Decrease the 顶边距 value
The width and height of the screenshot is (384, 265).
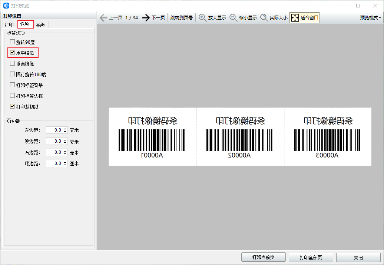pyautogui.click(x=65, y=143)
